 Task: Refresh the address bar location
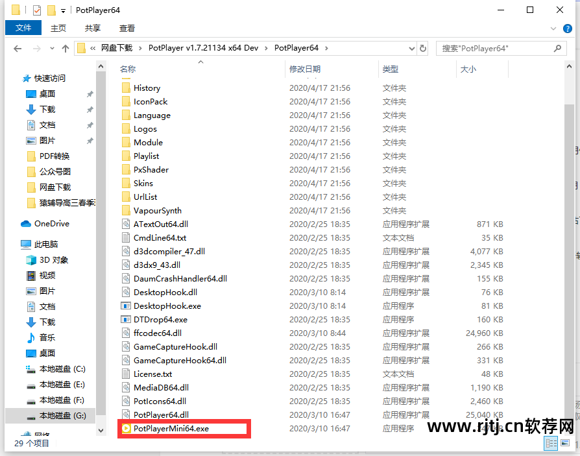tap(423, 48)
